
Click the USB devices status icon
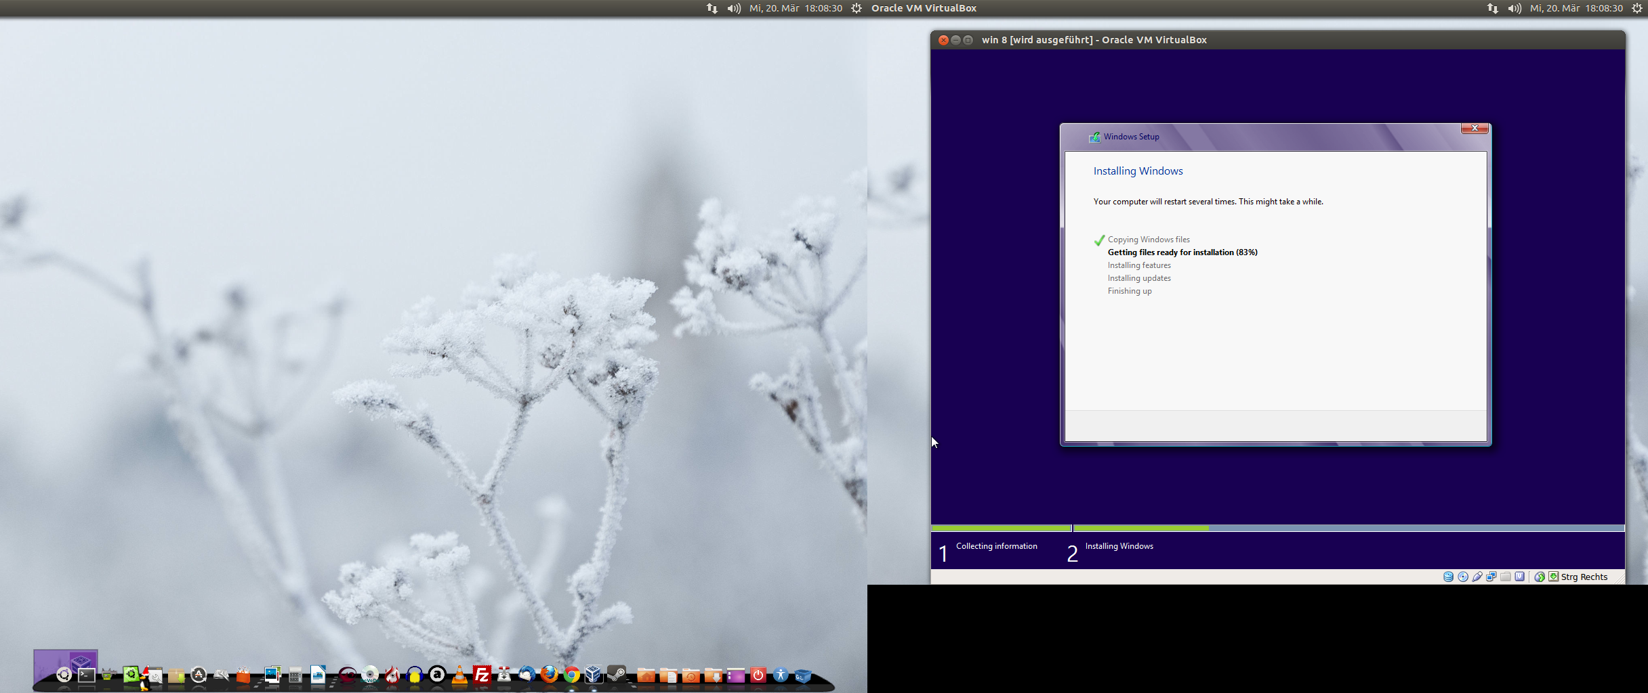(x=1477, y=577)
